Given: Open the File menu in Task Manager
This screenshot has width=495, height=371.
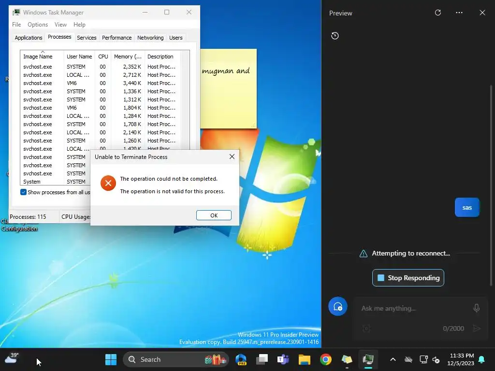Looking at the screenshot, I should click(16, 24).
